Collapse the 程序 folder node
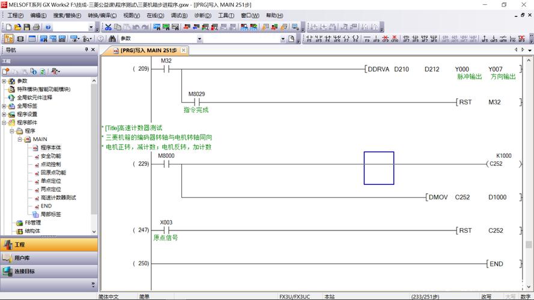Screen dimensions: 534x300 point(12,131)
